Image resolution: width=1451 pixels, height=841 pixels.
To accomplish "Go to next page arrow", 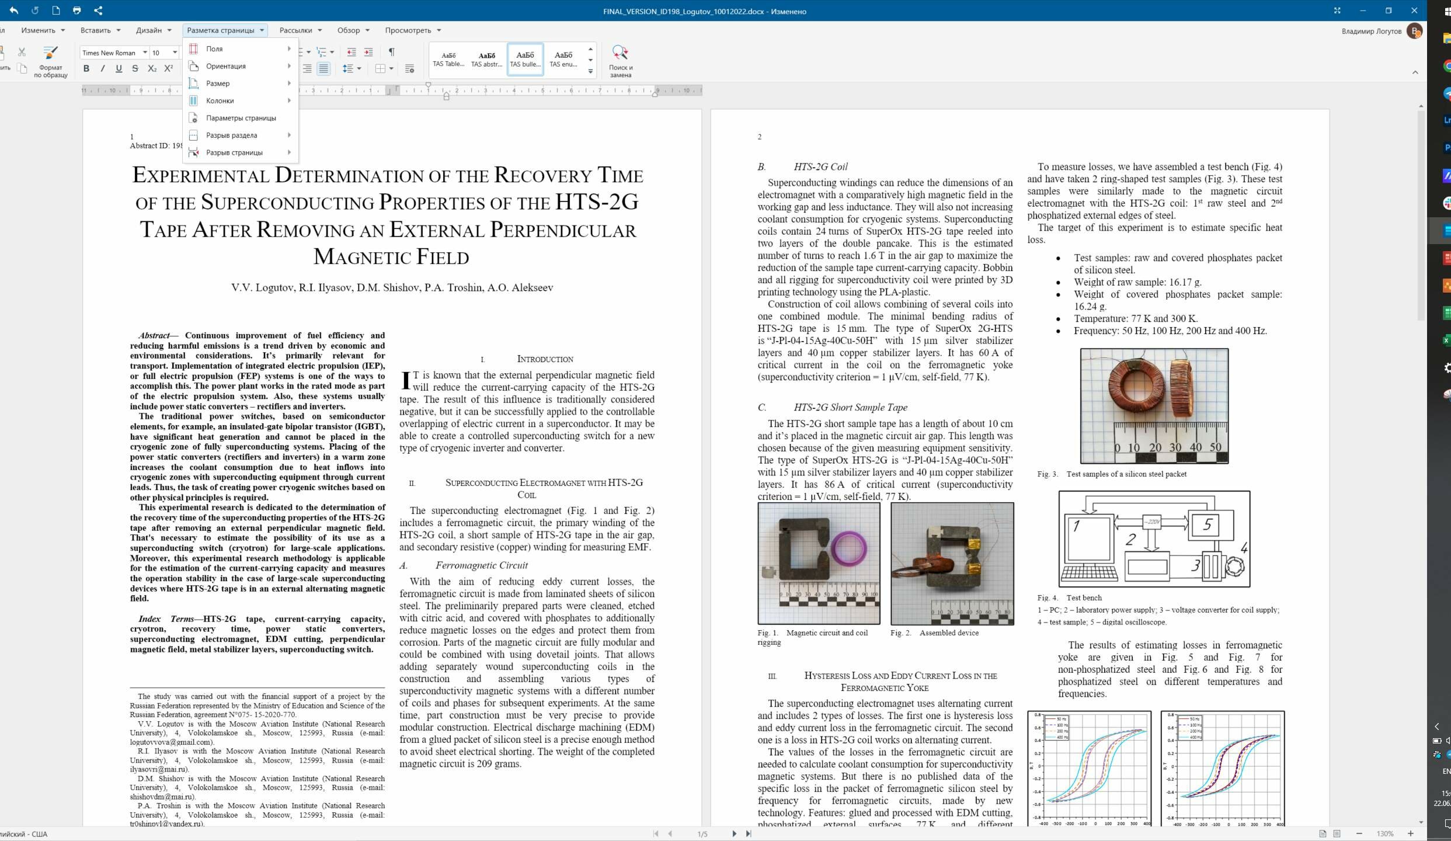I will pos(734,833).
